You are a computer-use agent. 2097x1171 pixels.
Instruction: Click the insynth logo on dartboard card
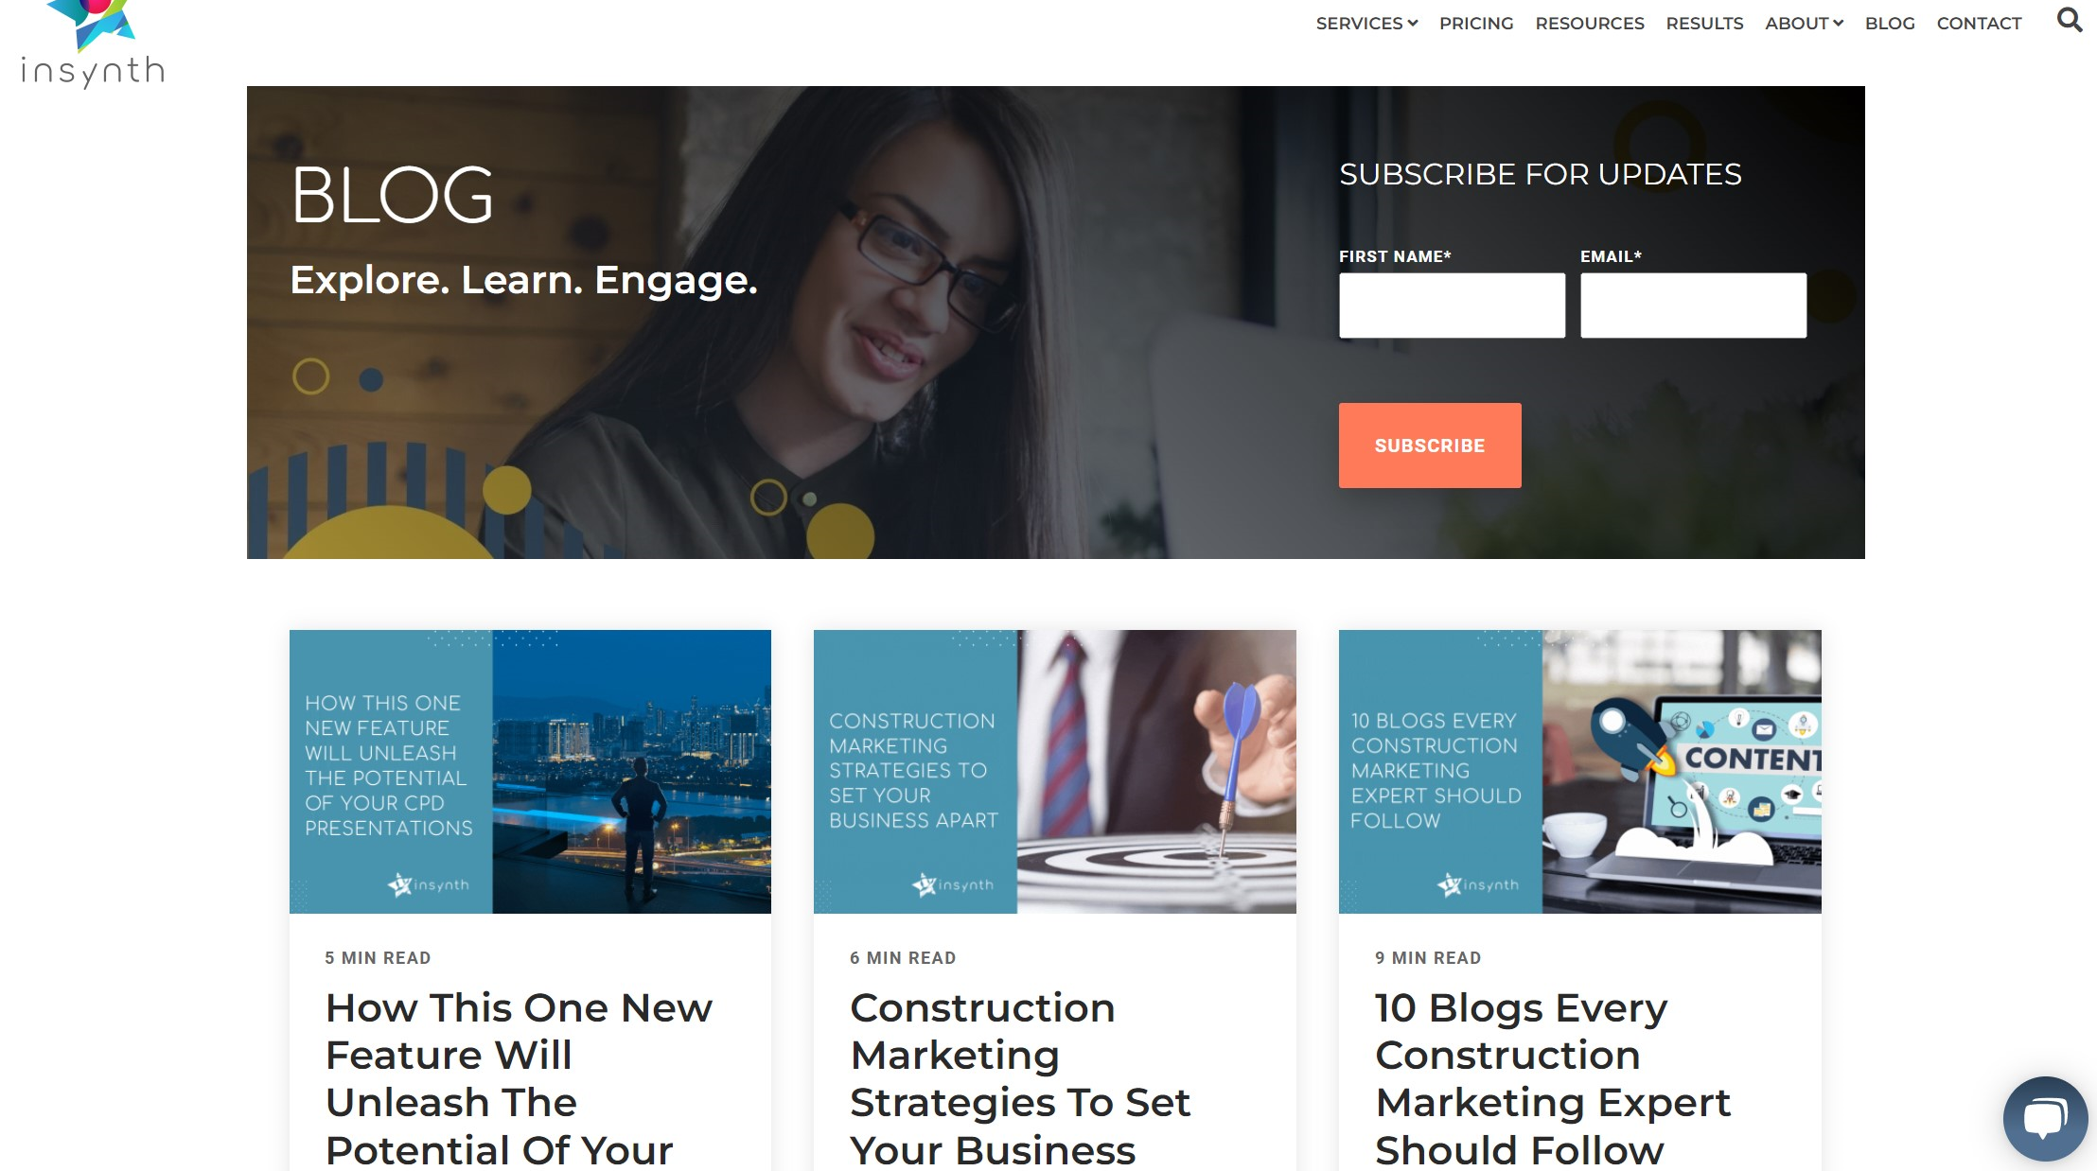953,885
